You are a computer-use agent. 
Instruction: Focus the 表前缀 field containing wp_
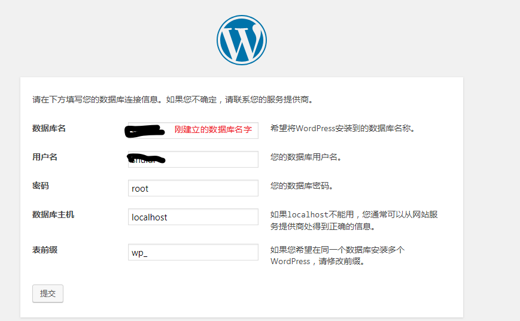[193, 252]
